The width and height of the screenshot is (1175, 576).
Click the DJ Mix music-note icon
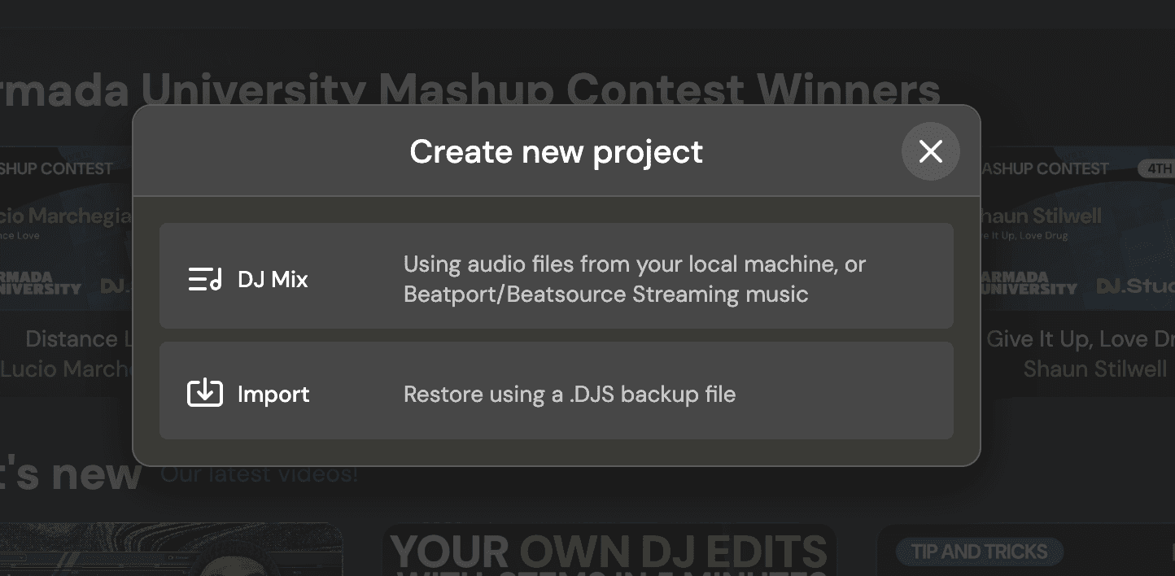point(205,278)
